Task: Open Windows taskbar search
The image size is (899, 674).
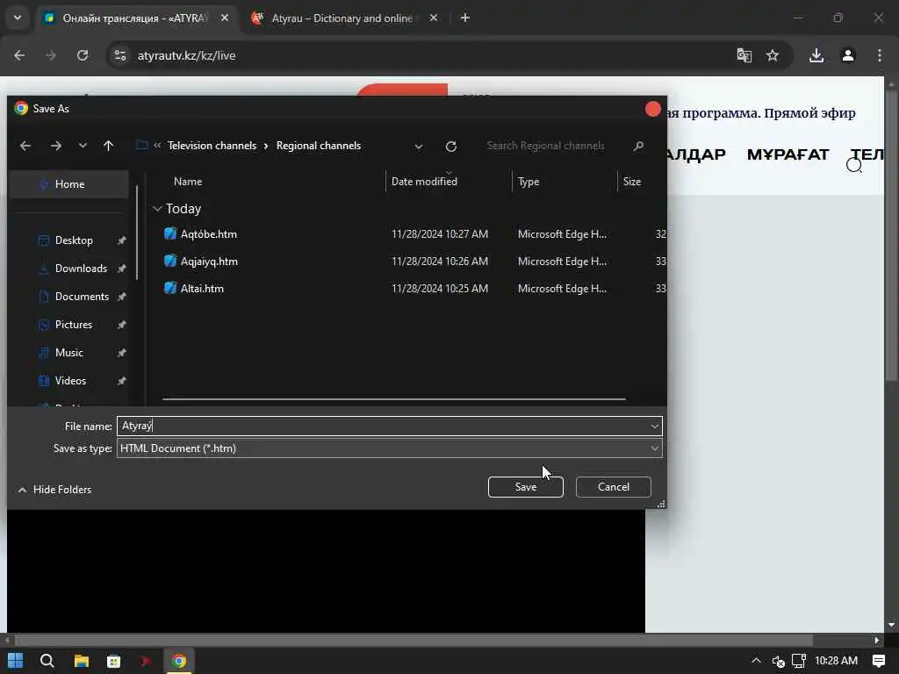Action: point(47,661)
